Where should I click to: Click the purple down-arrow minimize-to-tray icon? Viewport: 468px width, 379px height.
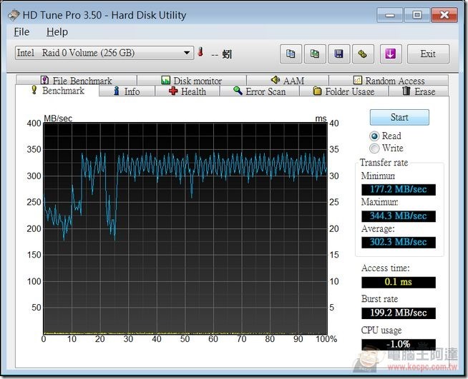391,54
